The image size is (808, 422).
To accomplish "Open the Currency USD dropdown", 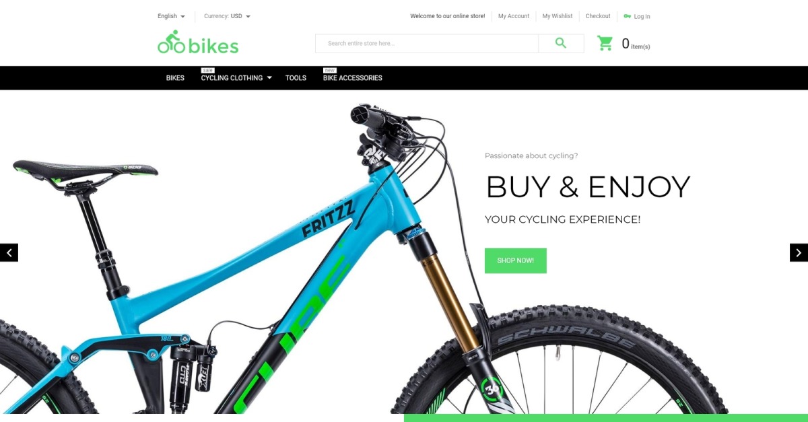I will tap(227, 16).
